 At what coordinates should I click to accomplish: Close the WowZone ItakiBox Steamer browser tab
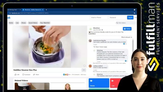point(43,10)
